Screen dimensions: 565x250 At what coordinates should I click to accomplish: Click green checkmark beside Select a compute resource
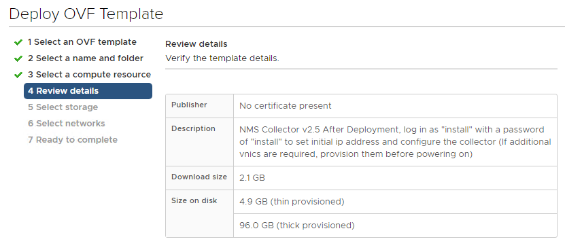point(18,75)
